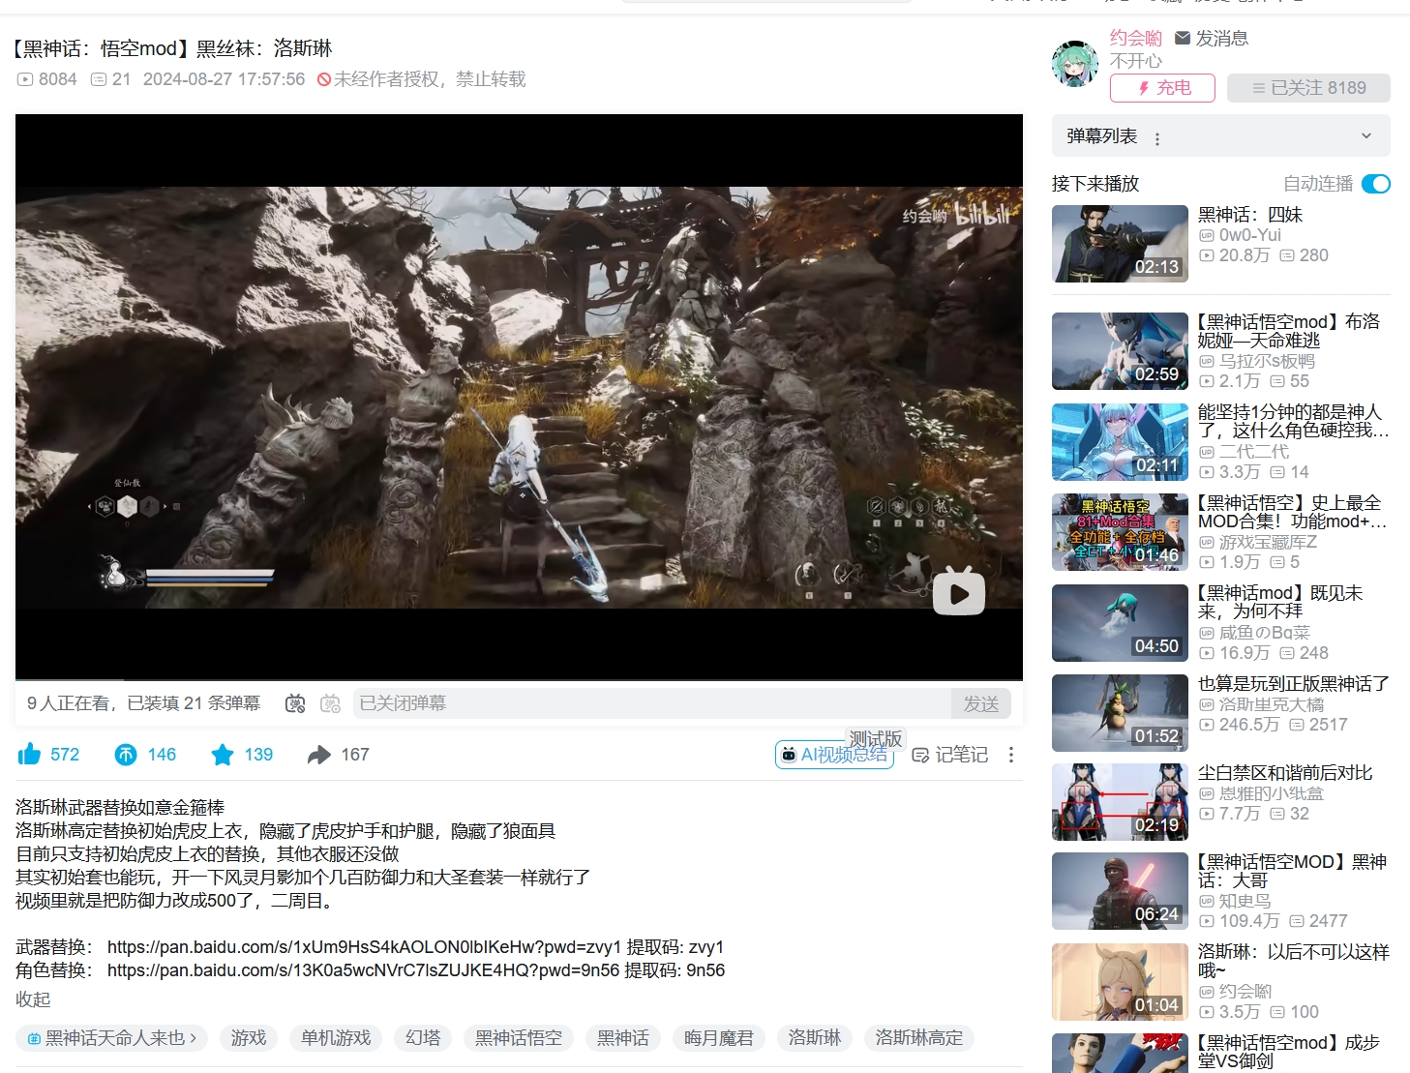Toggle the danmaku display icon
The image size is (1410, 1073).
(295, 703)
